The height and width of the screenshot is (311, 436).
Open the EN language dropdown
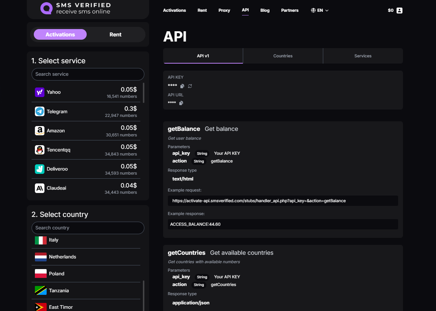coord(320,10)
